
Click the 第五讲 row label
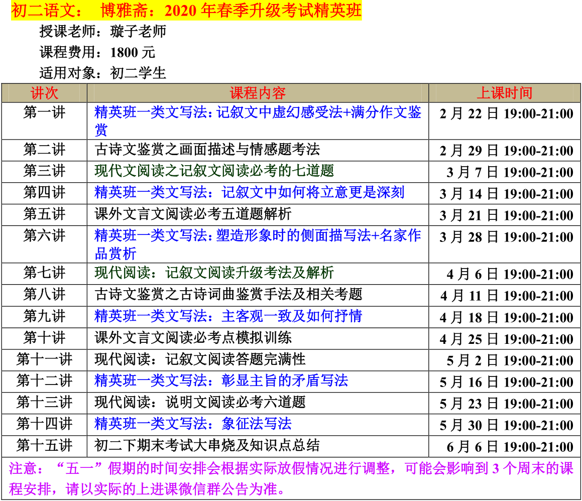44,214
